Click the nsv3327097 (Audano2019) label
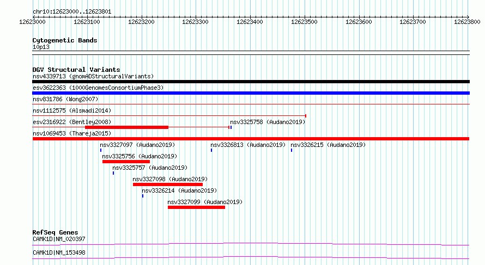485x265 pixels. point(137,145)
